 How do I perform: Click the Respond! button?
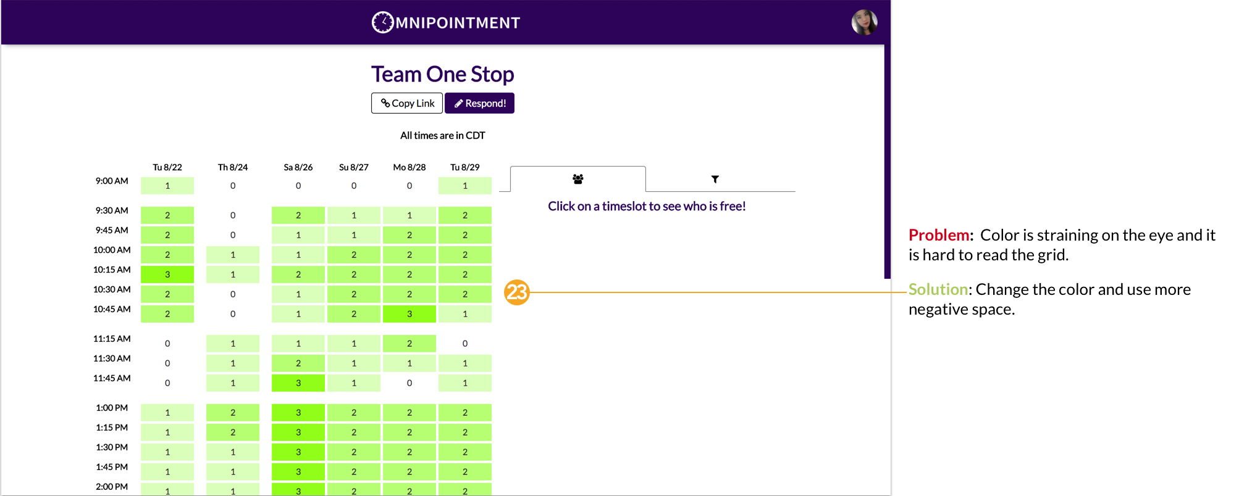coord(479,103)
